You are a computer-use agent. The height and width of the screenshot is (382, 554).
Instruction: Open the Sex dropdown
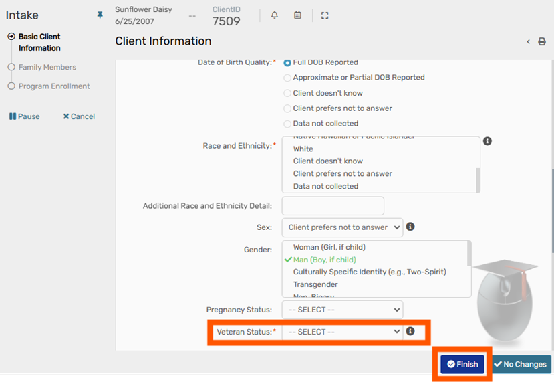[342, 227]
